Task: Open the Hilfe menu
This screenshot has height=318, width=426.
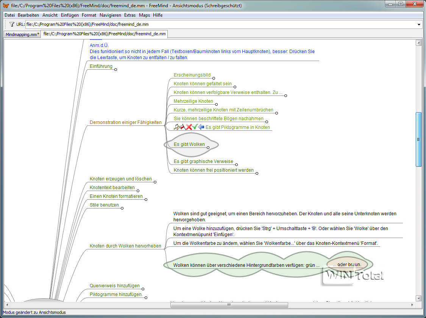Action: (158, 15)
